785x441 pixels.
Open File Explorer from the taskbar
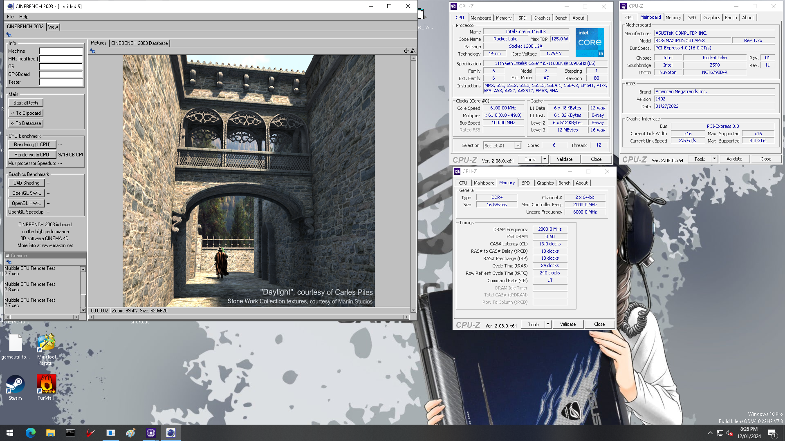pyautogui.click(x=50, y=433)
